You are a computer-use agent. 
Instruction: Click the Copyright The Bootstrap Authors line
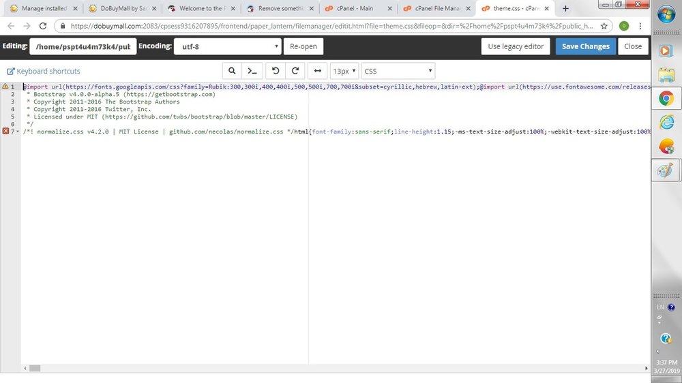coord(103,102)
